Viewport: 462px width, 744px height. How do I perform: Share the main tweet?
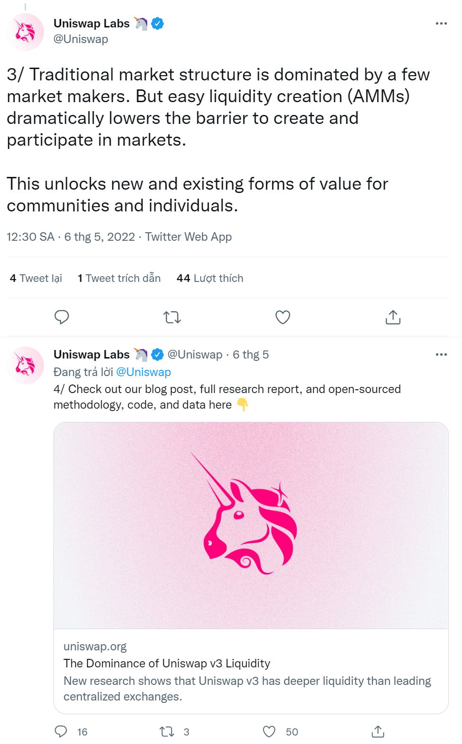[x=393, y=317]
